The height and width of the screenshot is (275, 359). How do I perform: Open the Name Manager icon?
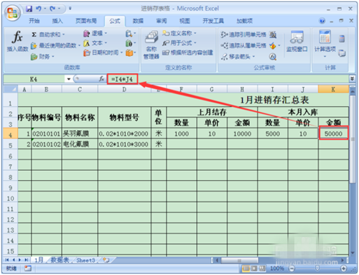[x=151, y=38]
